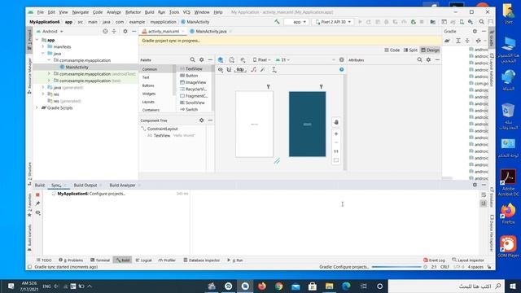The height and width of the screenshot is (293, 521).
Task: Open the Terminal tool window
Action: (x=100, y=260)
